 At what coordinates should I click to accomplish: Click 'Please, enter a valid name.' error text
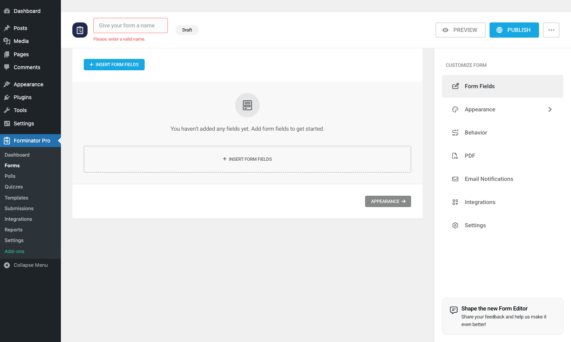click(119, 39)
